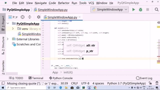Open Task View on taskbar

54,88
